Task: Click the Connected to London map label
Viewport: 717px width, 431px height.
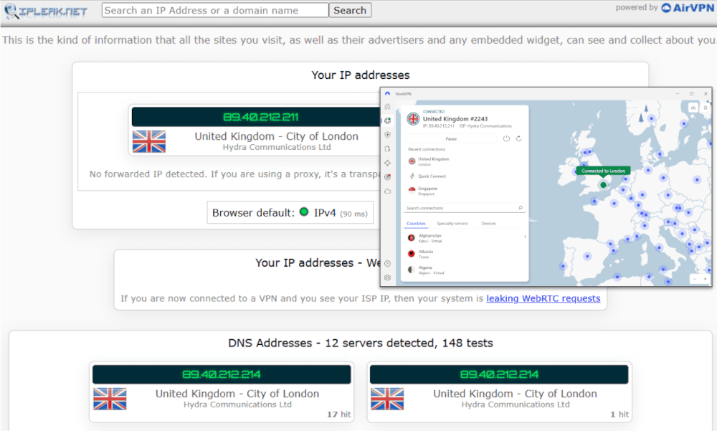Action: click(x=603, y=171)
